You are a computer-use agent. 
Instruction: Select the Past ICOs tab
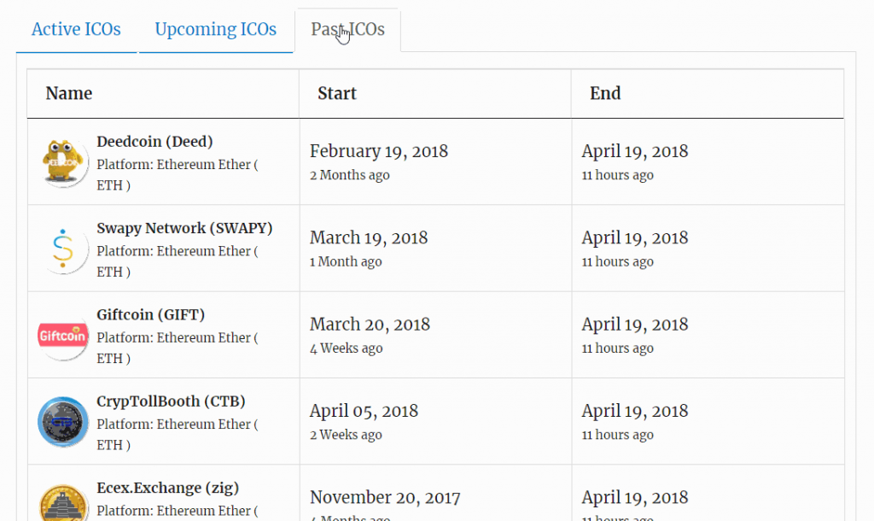347,30
